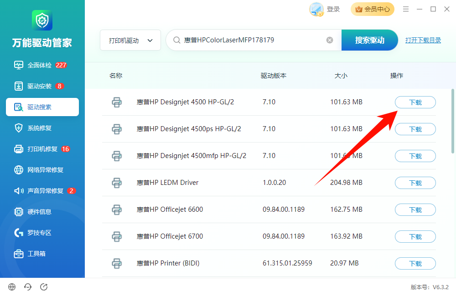Click the user avatar icon beside 登录
Screen dimensions: 456x296
pos(316,9)
